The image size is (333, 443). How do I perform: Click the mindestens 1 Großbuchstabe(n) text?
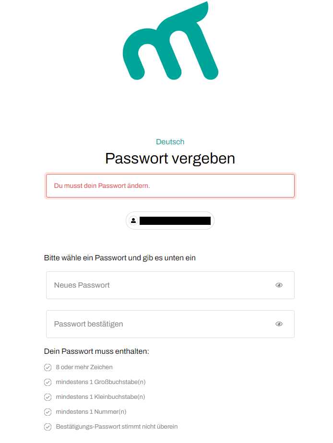(x=100, y=382)
